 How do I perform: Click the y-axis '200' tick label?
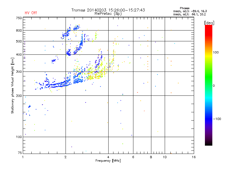[19, 96]
